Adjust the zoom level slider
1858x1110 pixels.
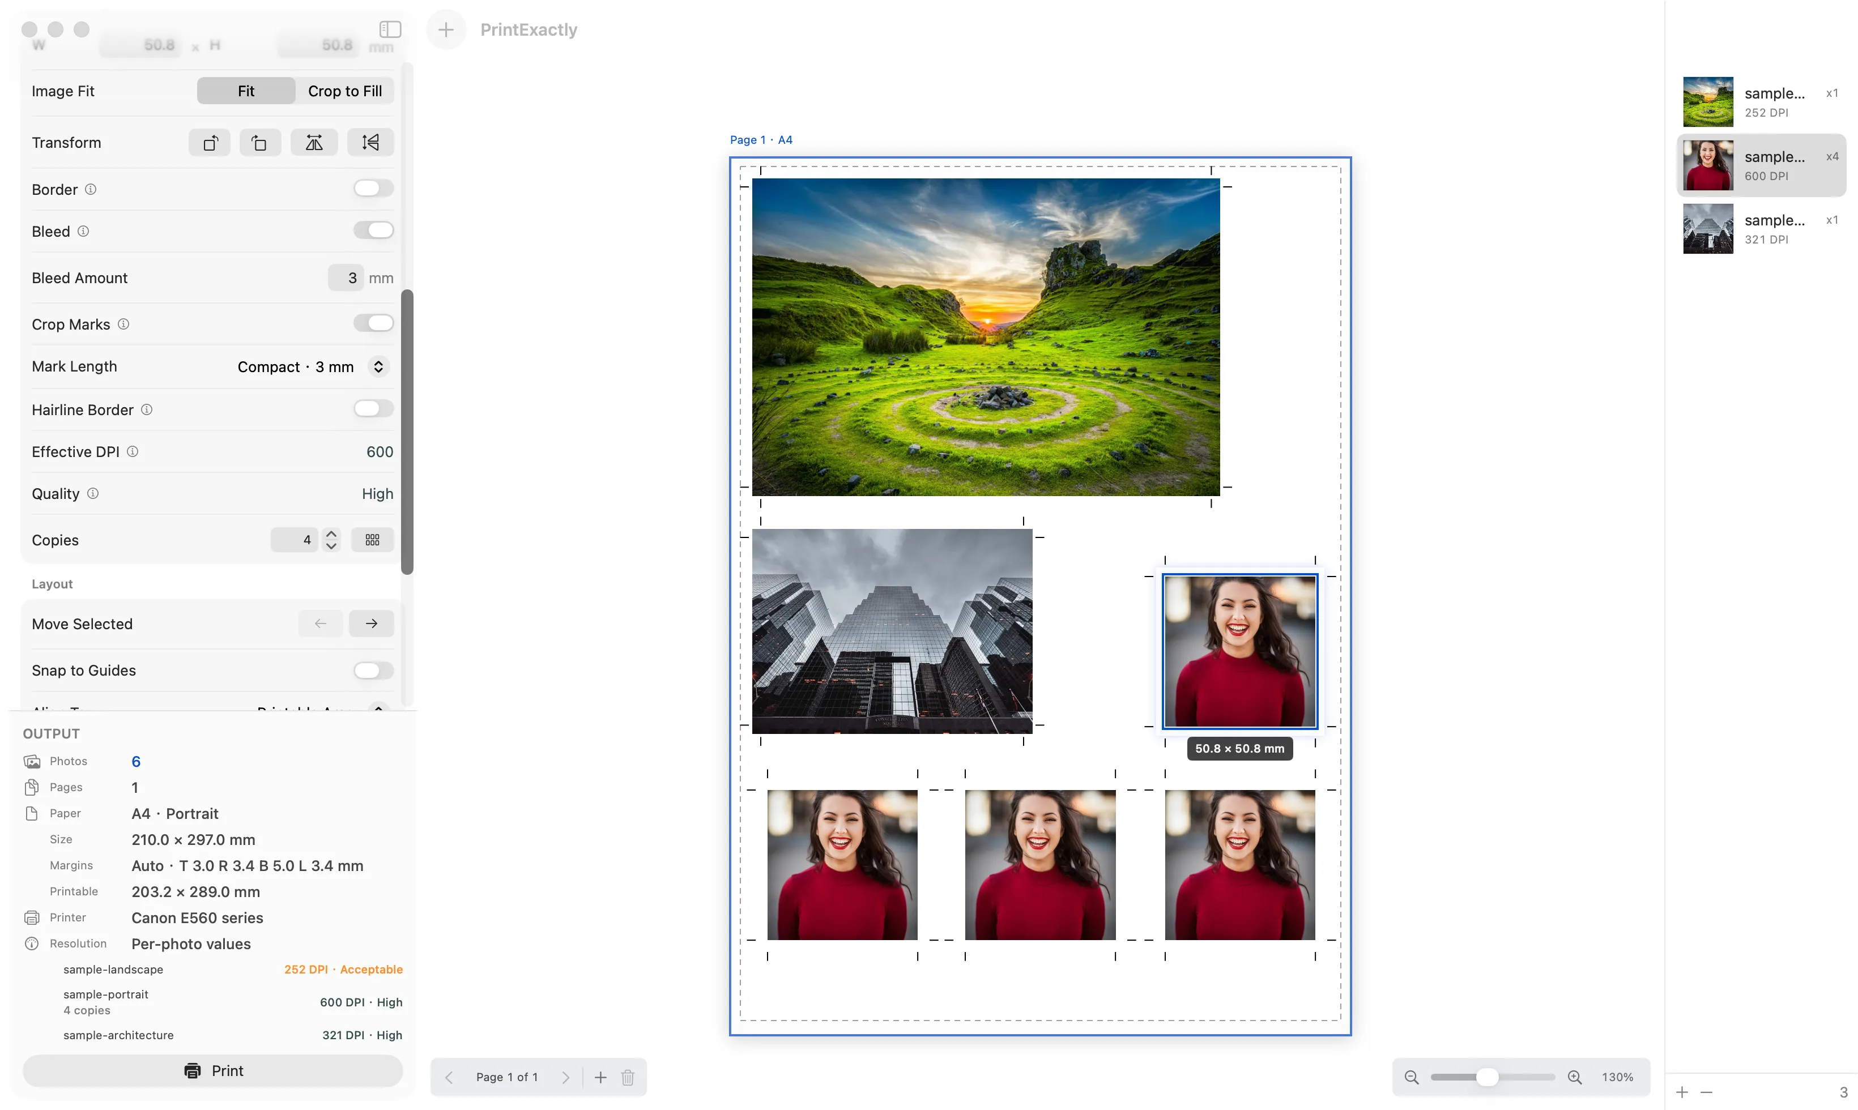click(1492, 1077)
